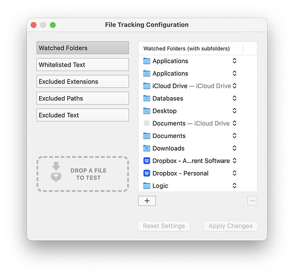The image size is (294, 276).
Task: Select the iCloud Drive — iCloud Drive text
Action: (191, 86)
